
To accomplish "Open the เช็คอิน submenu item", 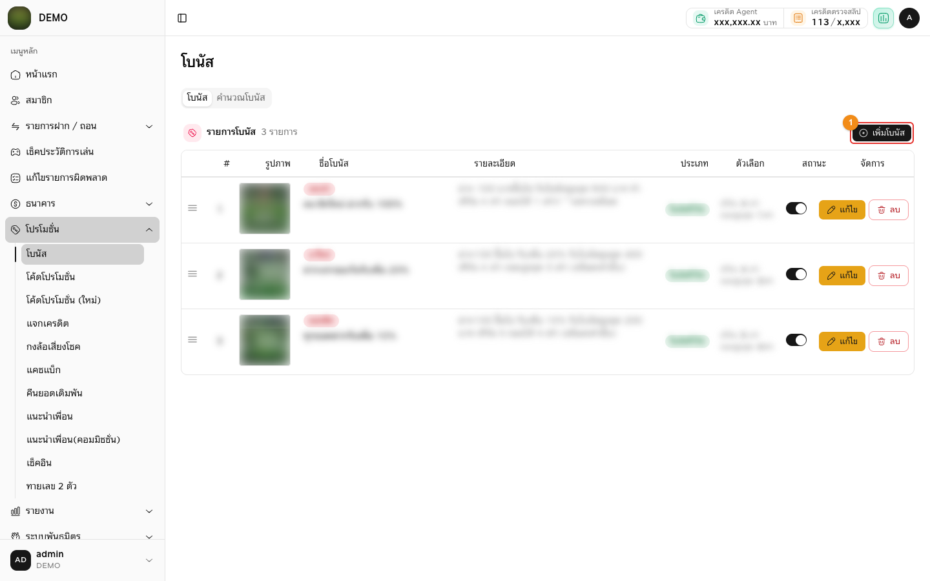I will [x=83, y=463].
